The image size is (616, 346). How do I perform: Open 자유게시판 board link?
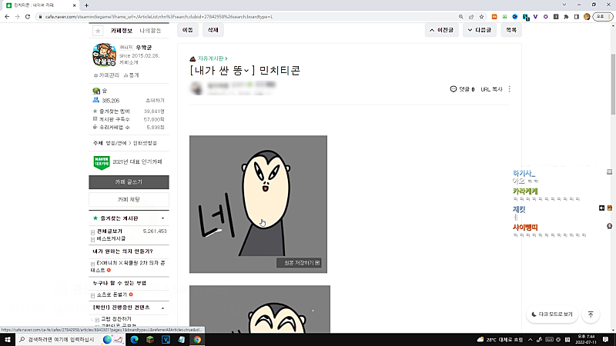point(213,58)
